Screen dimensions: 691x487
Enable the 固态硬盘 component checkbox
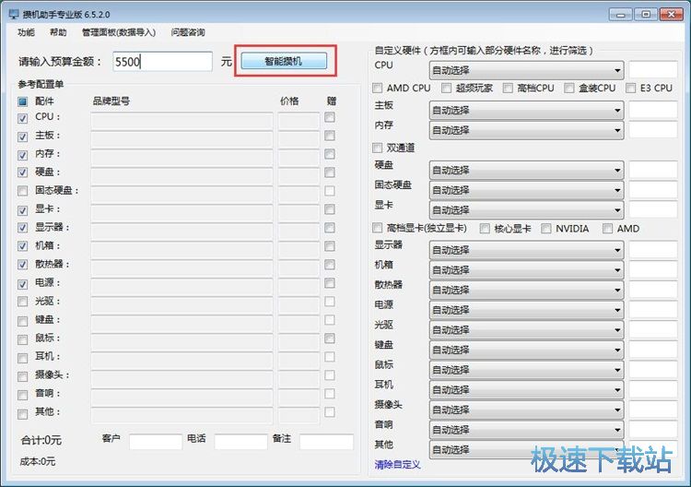pos(22,191)
